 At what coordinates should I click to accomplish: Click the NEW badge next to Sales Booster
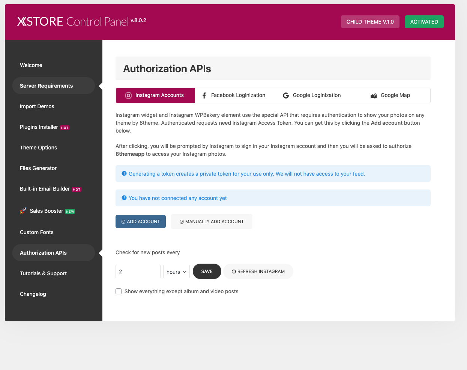point(70,212)
